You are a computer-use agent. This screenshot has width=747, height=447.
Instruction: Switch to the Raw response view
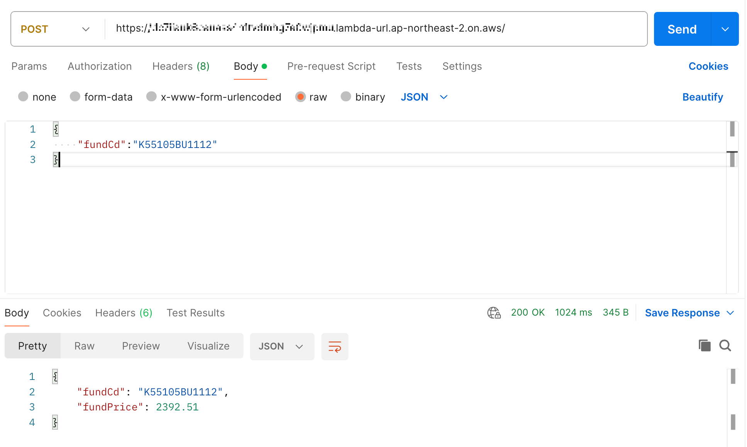84,346
